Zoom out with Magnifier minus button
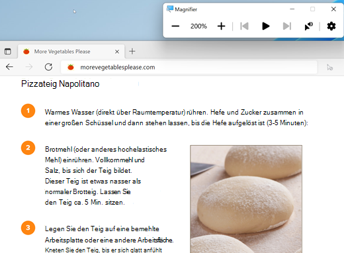Image resolution: width=344 pixels, height=253 pixels. point(175,26)
